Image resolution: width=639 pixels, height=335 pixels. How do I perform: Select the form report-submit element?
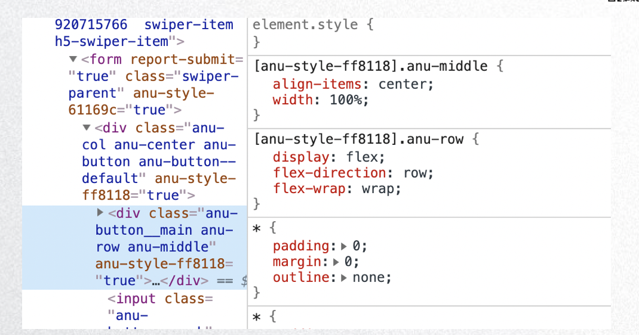156,85
